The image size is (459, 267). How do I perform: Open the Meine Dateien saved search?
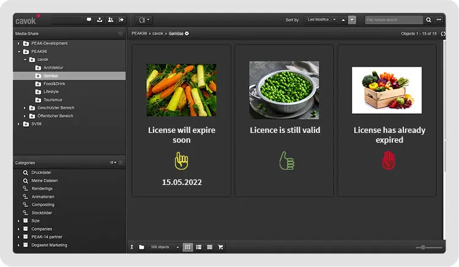[x=45, y=181]
